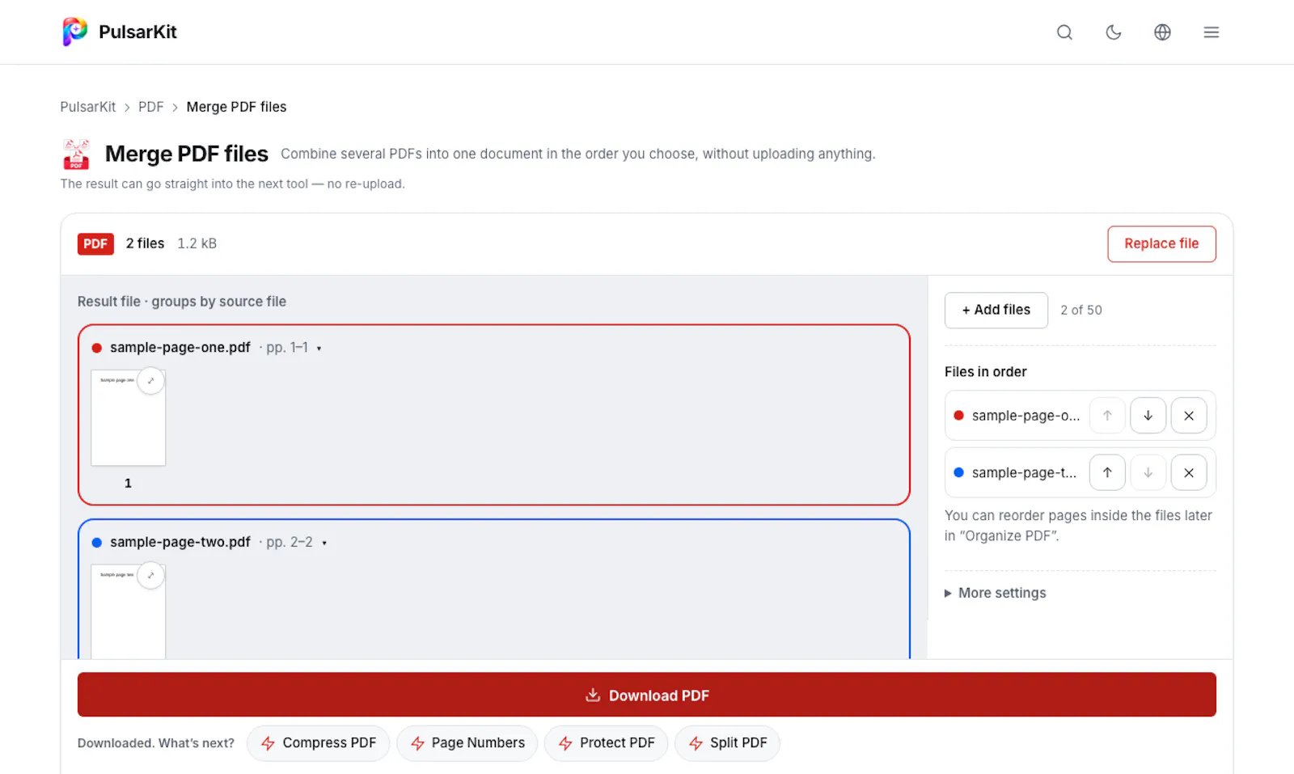Move sample-page-t... file up

1107,473
